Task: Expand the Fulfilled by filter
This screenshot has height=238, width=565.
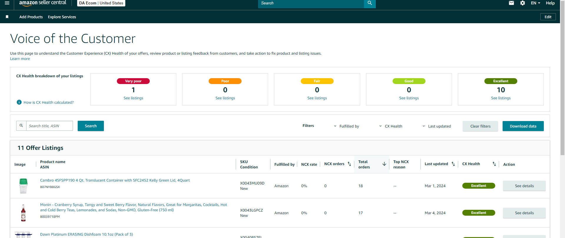Action: [346, 126]
